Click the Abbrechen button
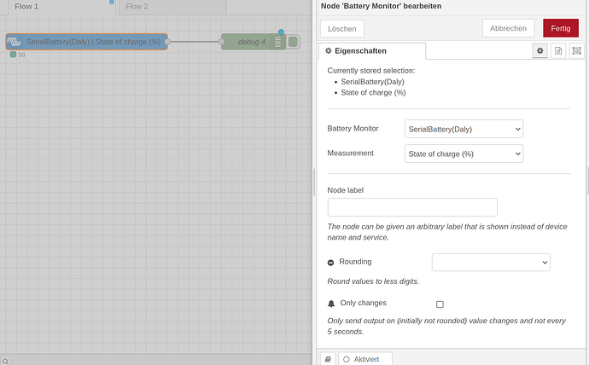Image resolution: width=589 pixels, height=365 pixels. click(x=508, y=28)
